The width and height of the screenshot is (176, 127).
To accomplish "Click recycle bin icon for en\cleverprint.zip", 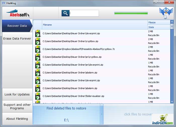I will pos(38,65).
